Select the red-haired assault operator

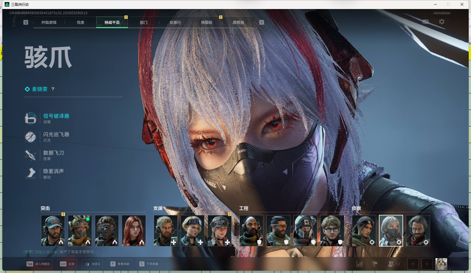(x=134, y=231)
